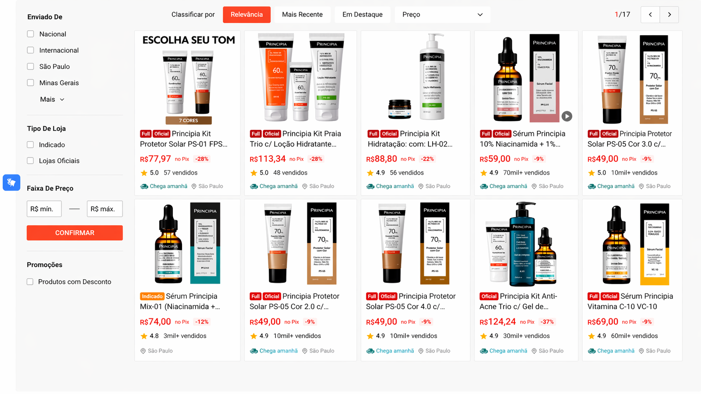Sort by Mais Recente
This screenshot has height=394, width=701.
pos(302,15)
